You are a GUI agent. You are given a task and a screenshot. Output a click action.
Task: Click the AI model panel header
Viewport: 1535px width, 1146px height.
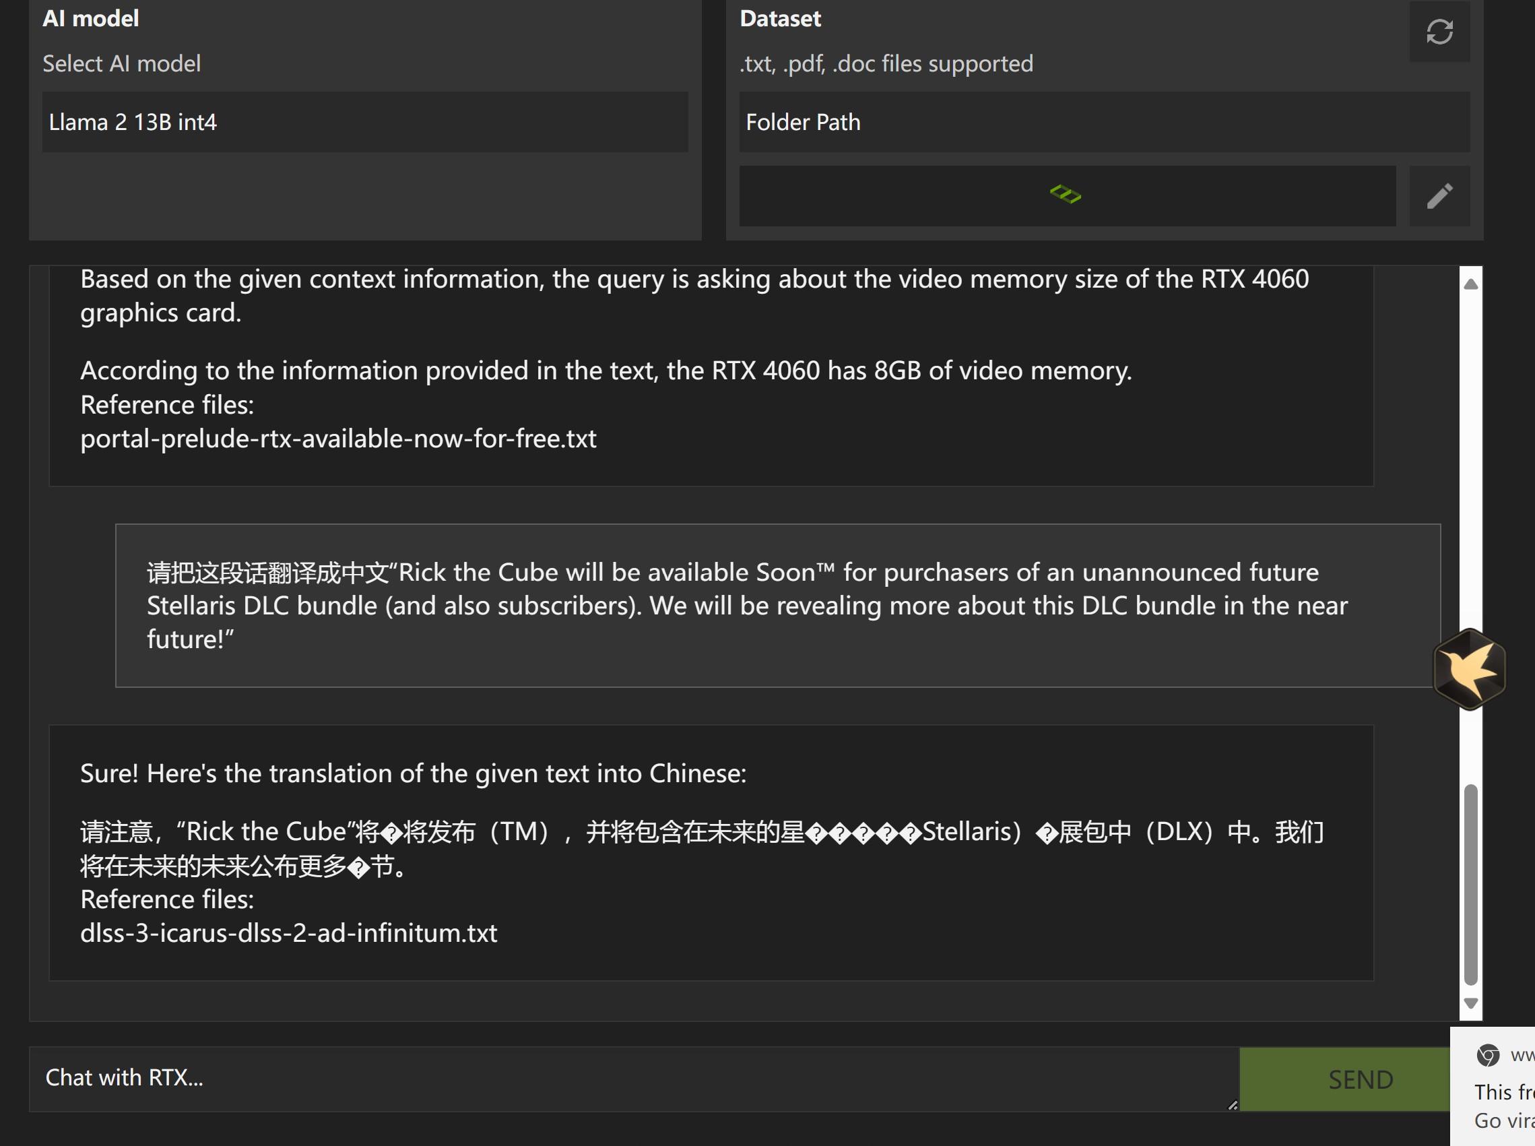click(91, 18)
